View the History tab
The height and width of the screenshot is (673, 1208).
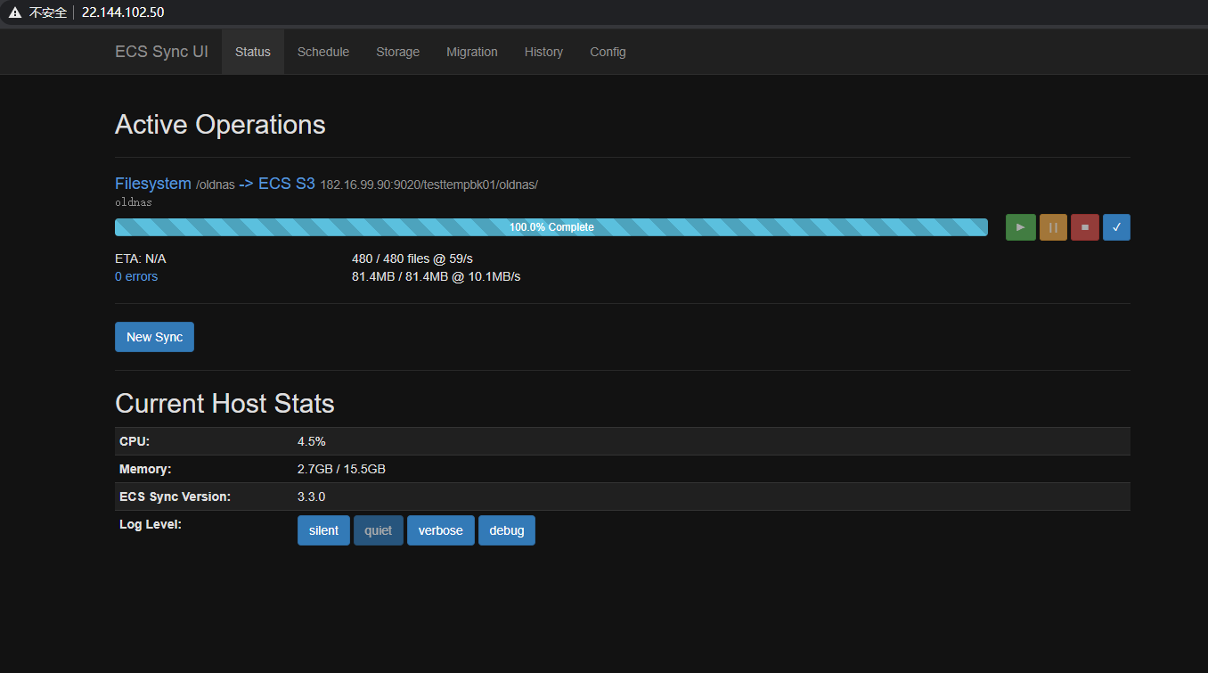pyautogui.click(x=543, y=52)
